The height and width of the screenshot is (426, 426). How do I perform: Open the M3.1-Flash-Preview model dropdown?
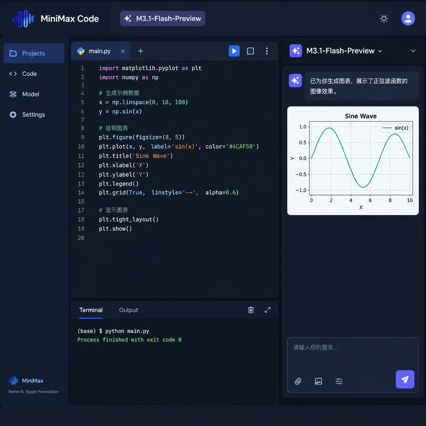click(344, 51)
